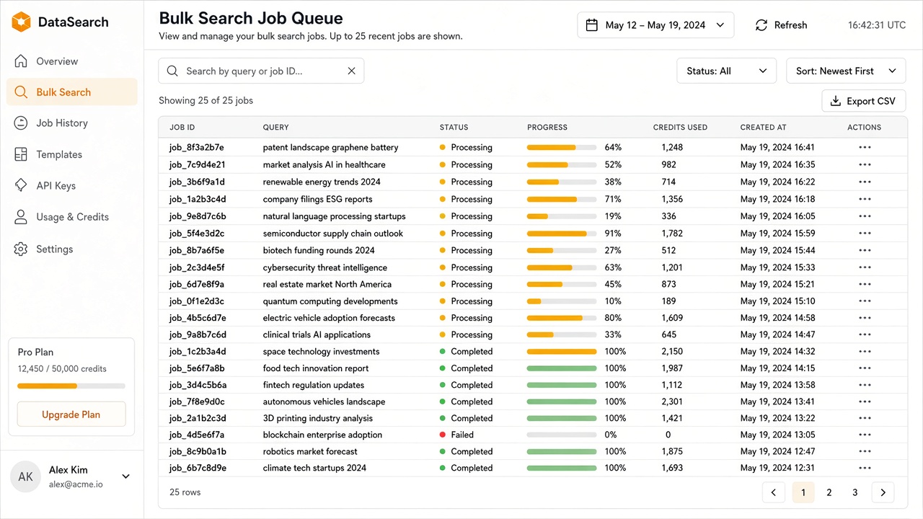The height and width of the screenshot is (519, 923).
Task: Open the Sort: Newest First dropdown
Action: [x=846, y=71]
